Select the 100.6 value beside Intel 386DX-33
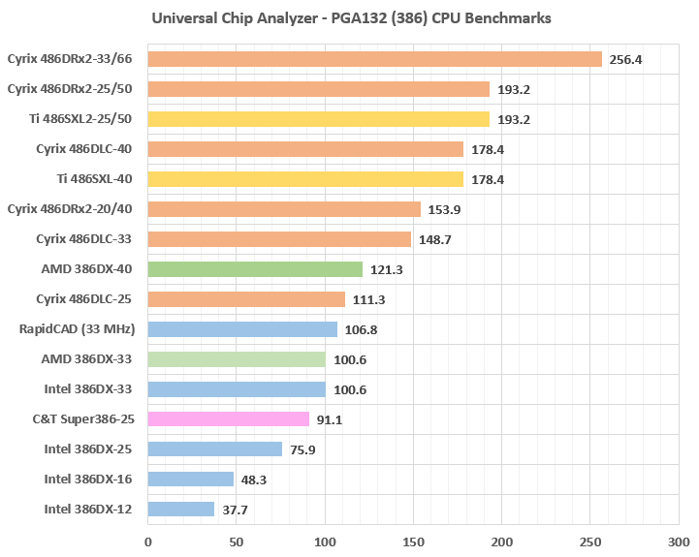This screenshot has height=557, width=699. pyautogui.click(x=350, y=389)
